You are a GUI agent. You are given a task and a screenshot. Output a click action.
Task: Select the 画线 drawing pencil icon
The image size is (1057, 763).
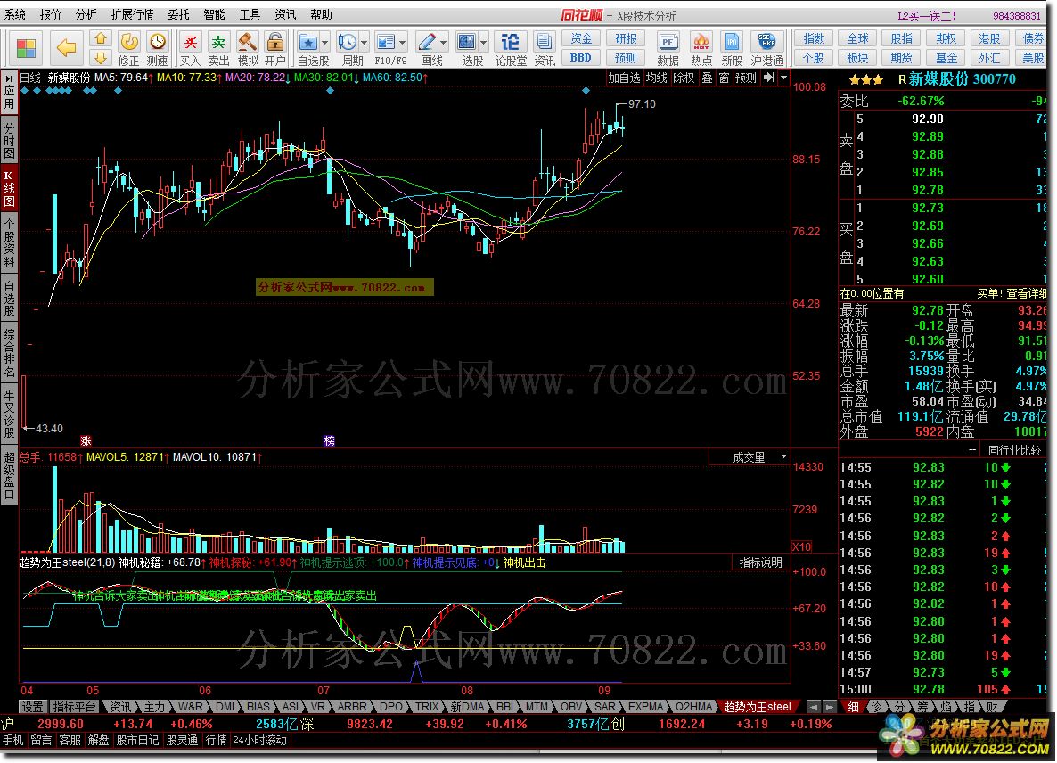tap(427, 43)
